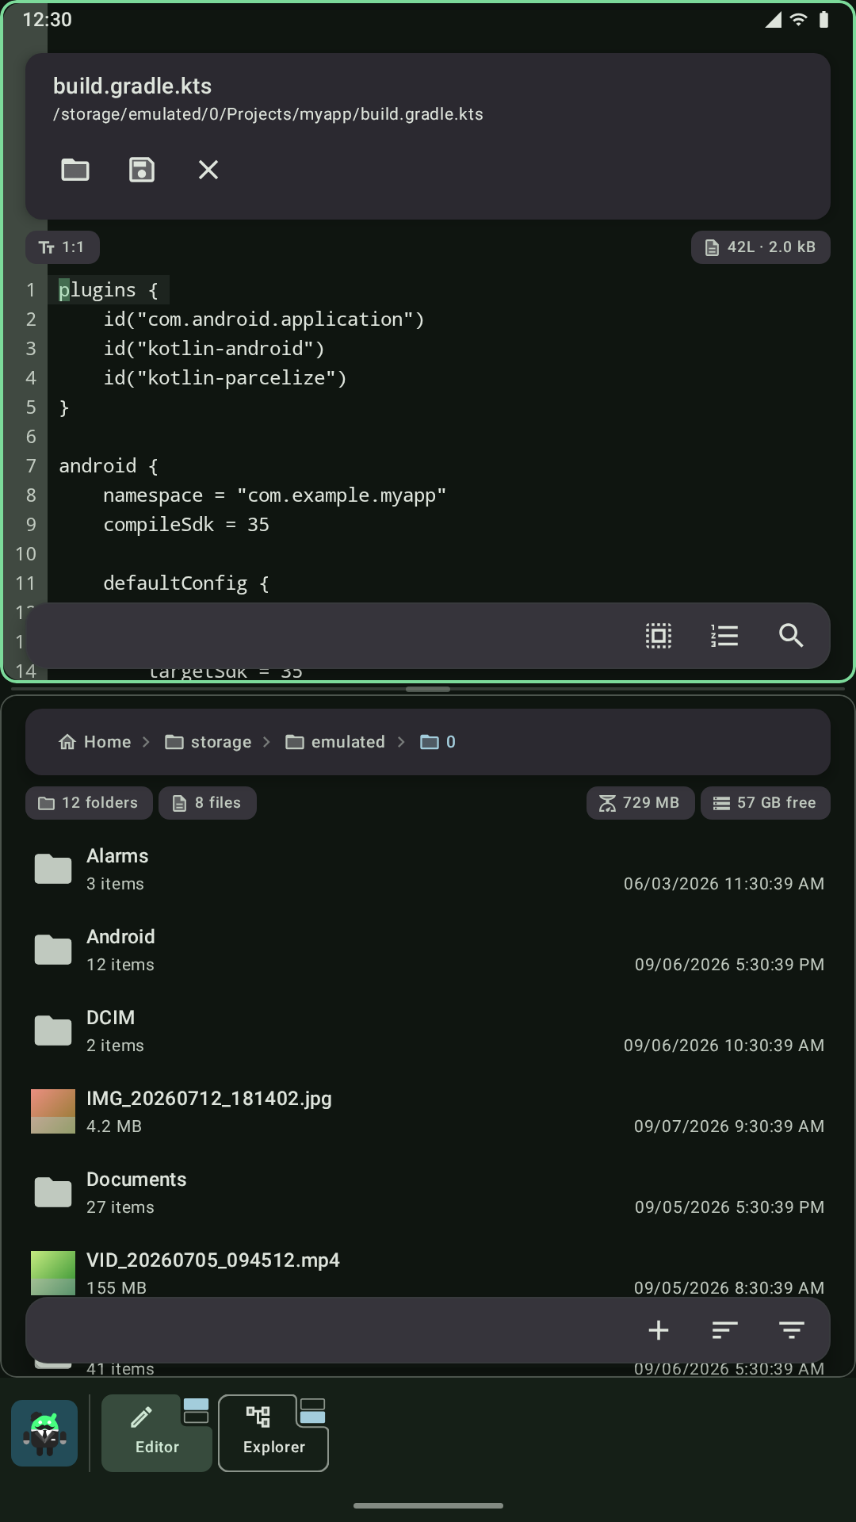
Task: Save build.gradle.kts with the save icon
Action: point(142,170)
